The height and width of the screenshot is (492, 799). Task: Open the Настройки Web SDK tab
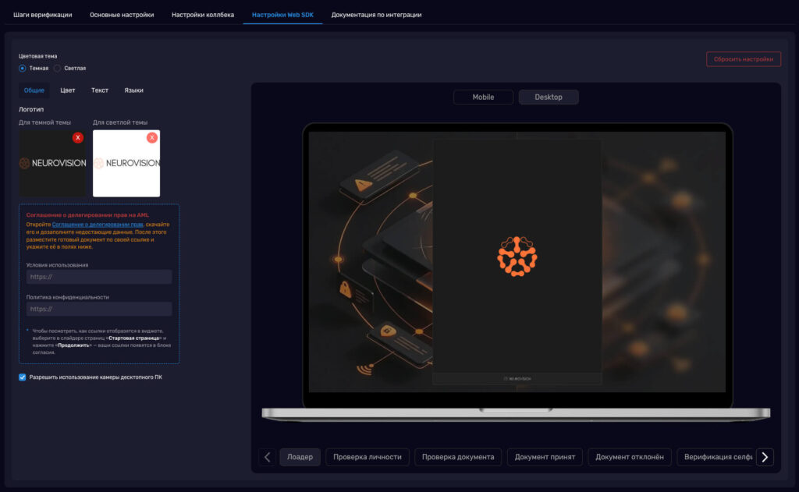pos(282,15)
